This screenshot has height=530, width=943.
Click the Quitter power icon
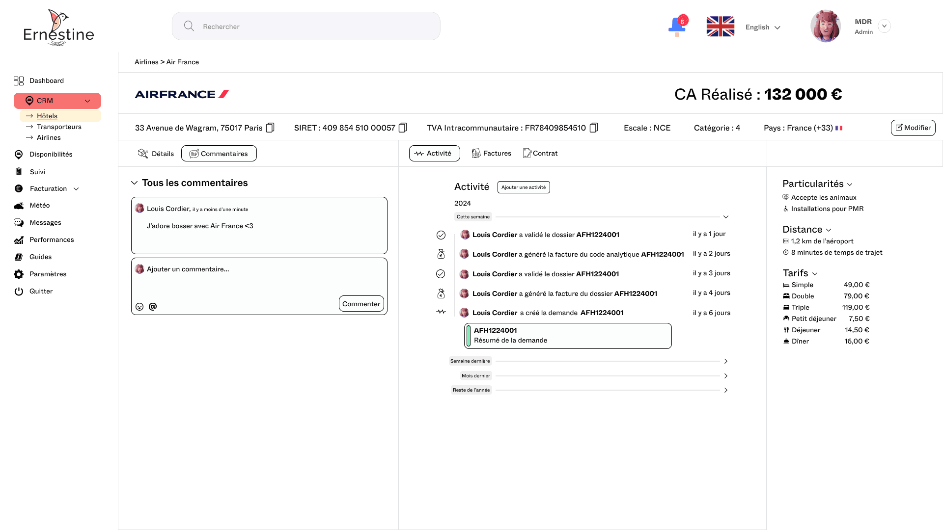pos(19,291)
